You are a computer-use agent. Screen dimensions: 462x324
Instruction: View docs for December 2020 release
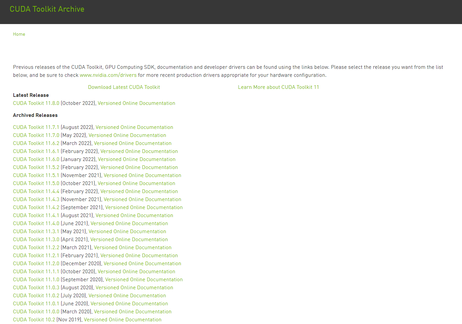pos(143,264)
